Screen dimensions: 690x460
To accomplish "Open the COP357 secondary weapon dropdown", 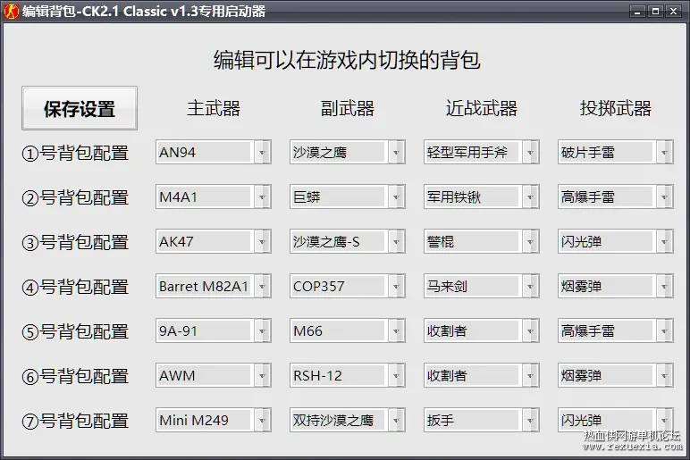I will coord(347,286).
